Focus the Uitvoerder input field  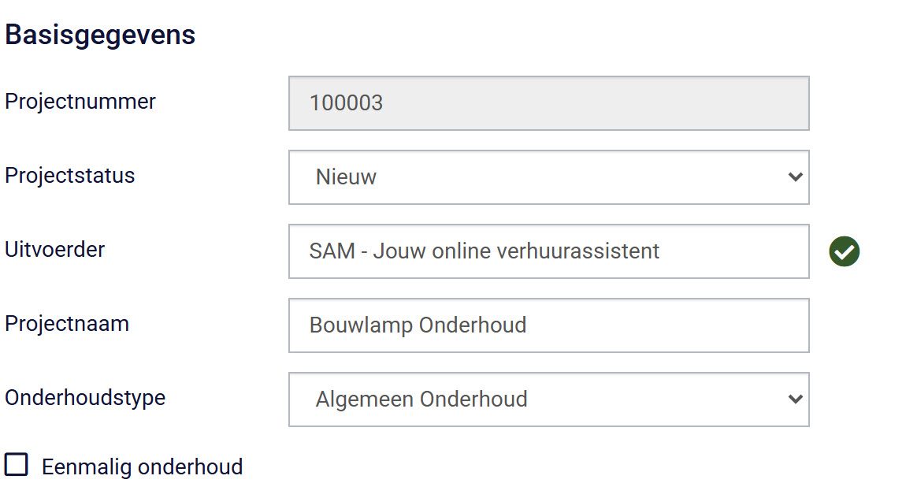549,251
